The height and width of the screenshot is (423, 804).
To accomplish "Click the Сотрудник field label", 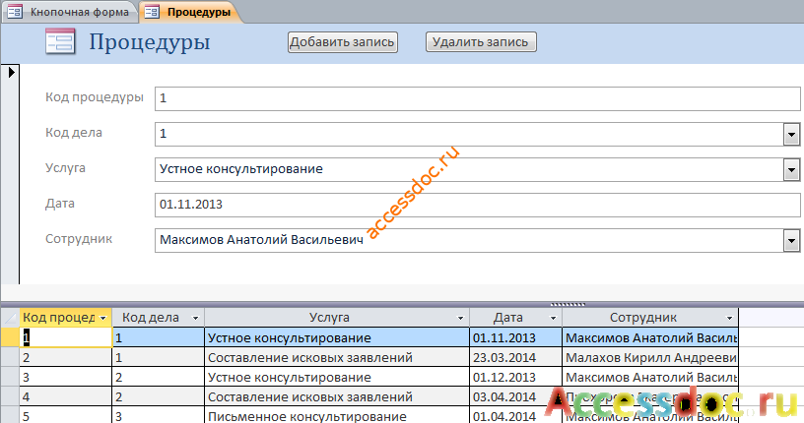I will pos(79,239).
